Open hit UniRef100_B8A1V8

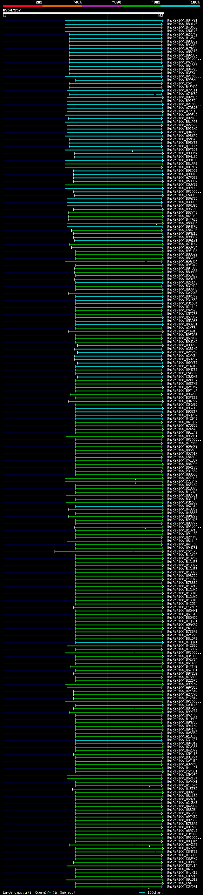[182, 24]
